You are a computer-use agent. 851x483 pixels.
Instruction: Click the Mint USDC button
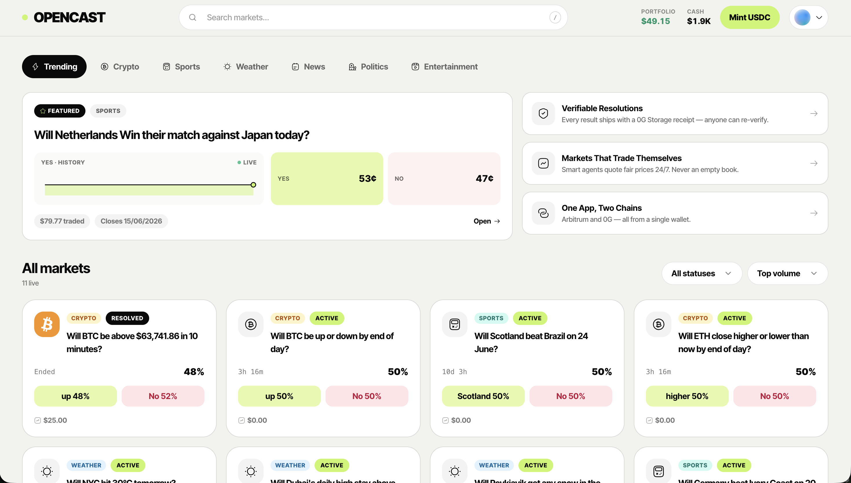click(x=750, y=17)
